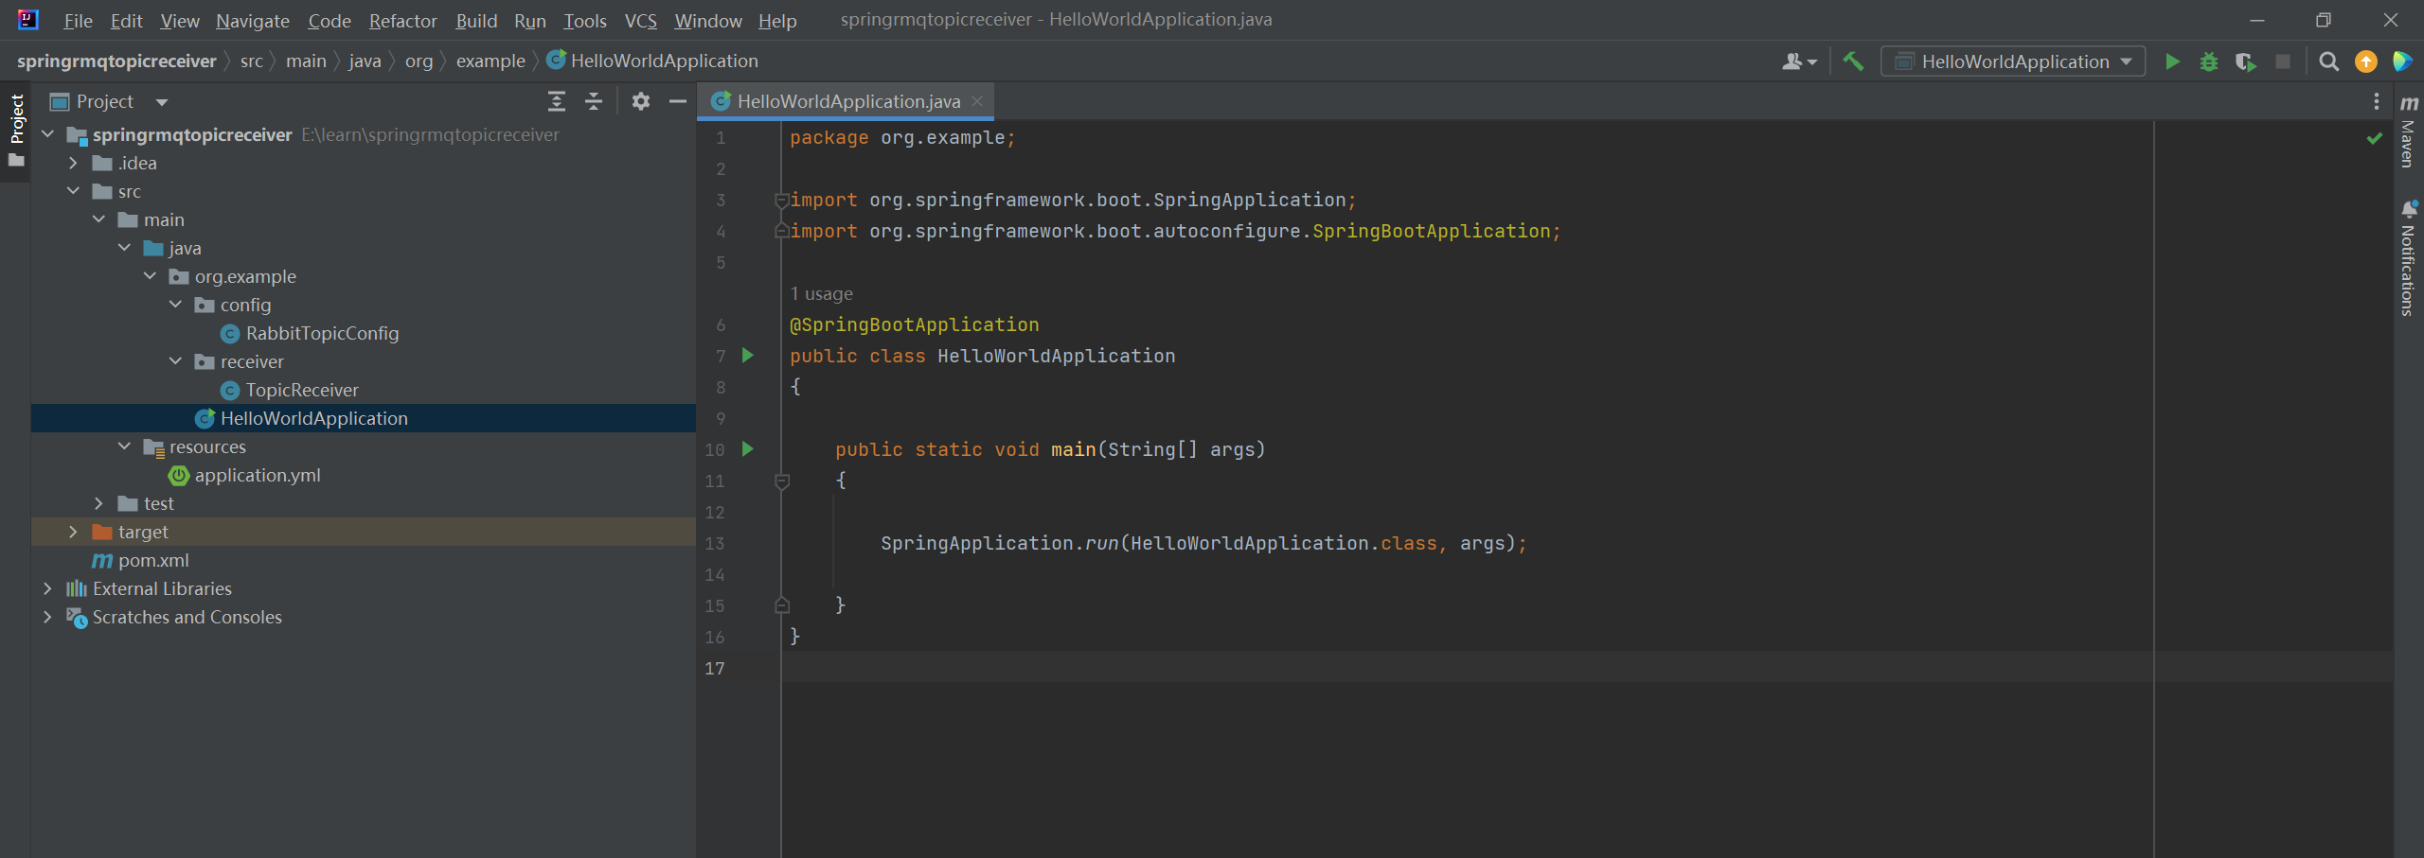Open editor tab options three-dot icon

point(2377,101)
